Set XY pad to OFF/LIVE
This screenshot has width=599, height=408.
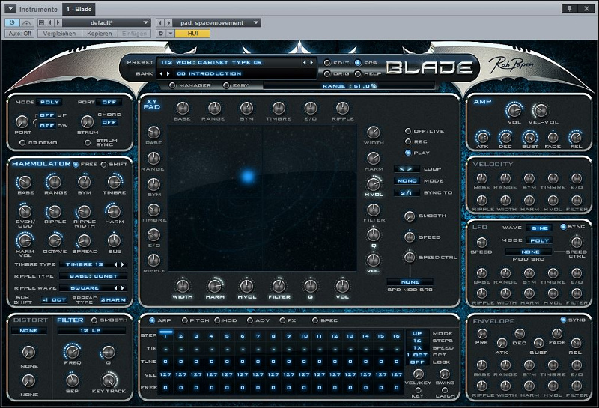(408, 131)
